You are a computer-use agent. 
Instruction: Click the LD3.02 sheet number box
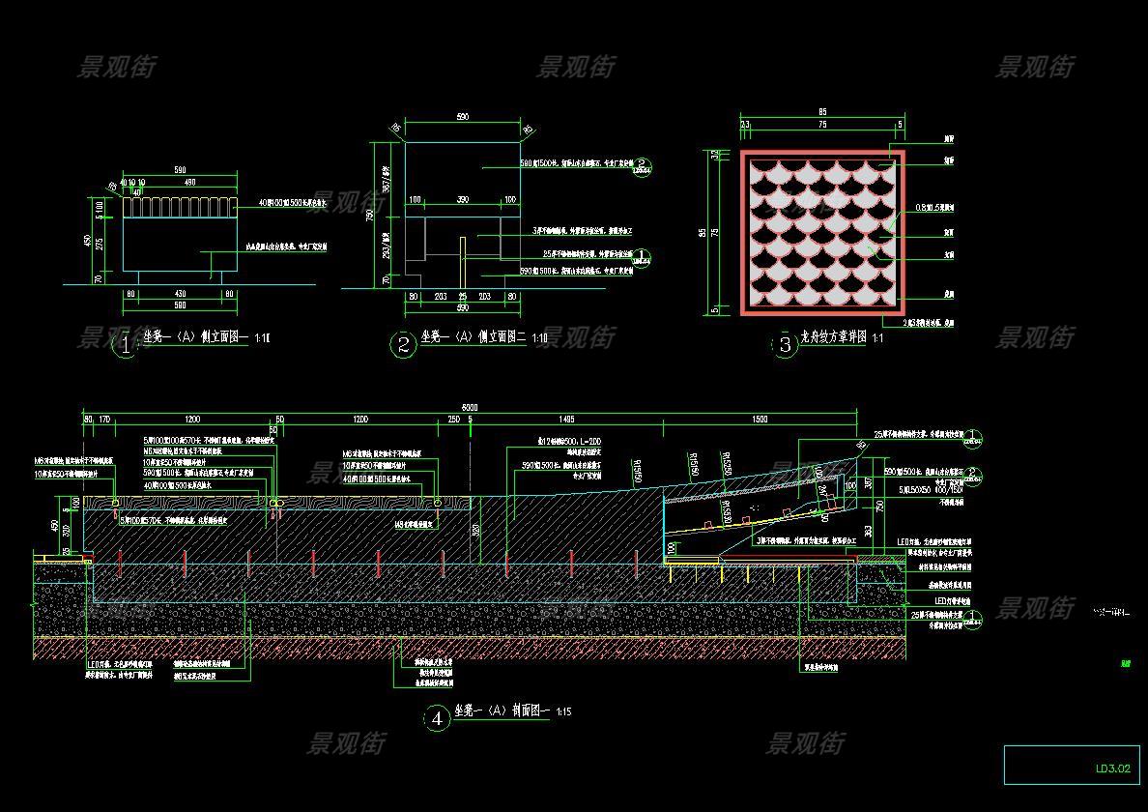1073,765
